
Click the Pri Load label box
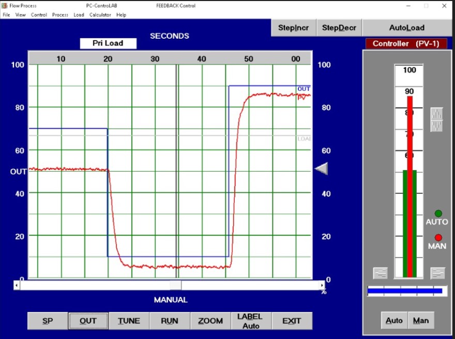click(x=108, y=43)
